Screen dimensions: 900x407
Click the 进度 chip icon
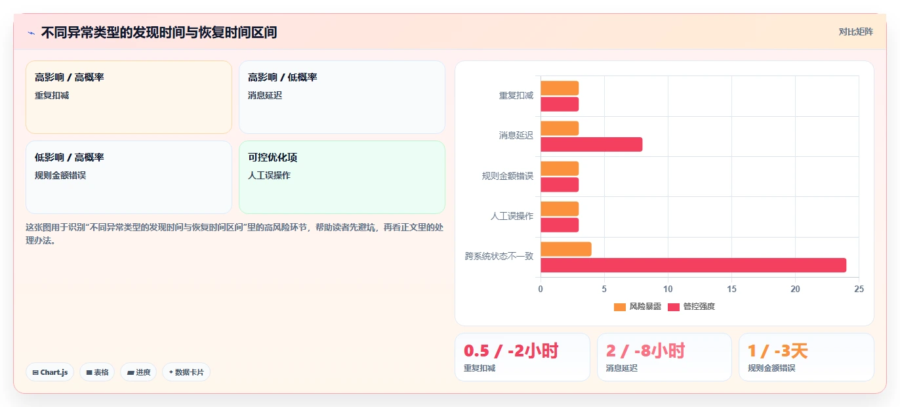[131, 373]
